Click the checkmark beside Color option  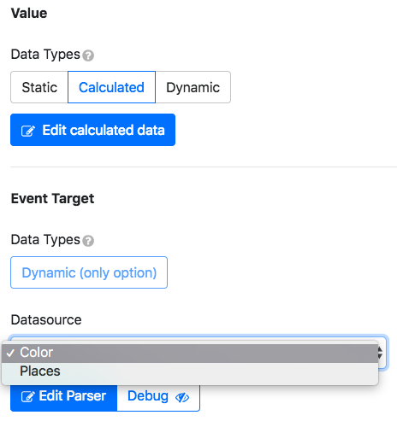click(10, 353)
